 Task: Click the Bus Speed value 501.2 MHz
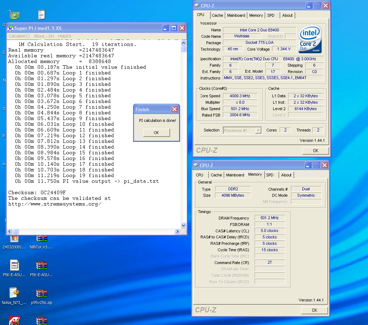pos(240,109)
